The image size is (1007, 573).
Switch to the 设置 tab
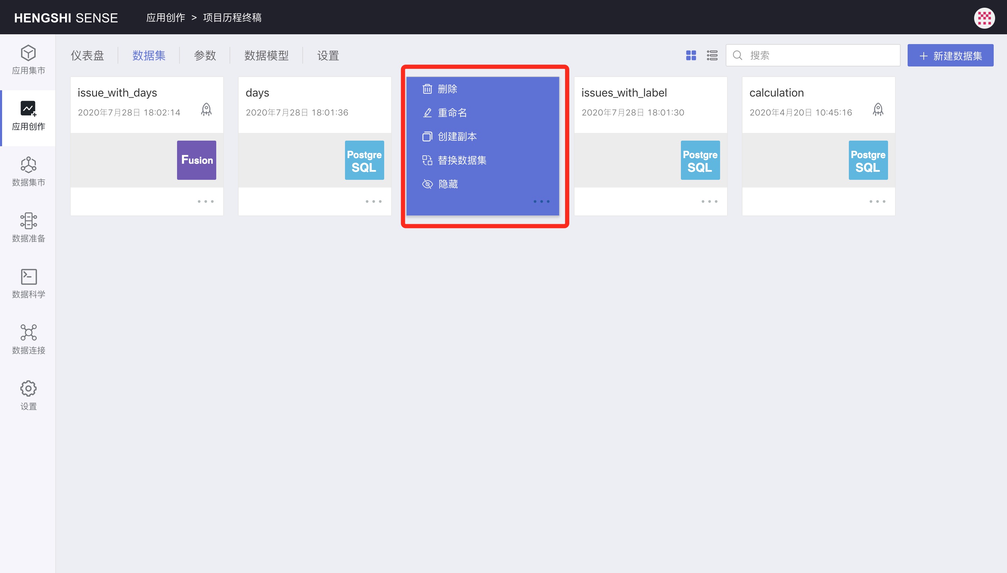(328, 56)
